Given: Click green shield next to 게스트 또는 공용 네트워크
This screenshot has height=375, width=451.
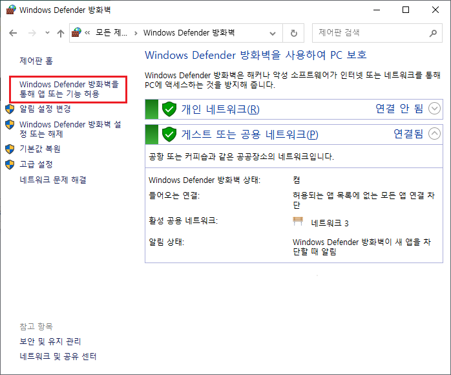Looking at the screenshot, I should click(169, 134).
